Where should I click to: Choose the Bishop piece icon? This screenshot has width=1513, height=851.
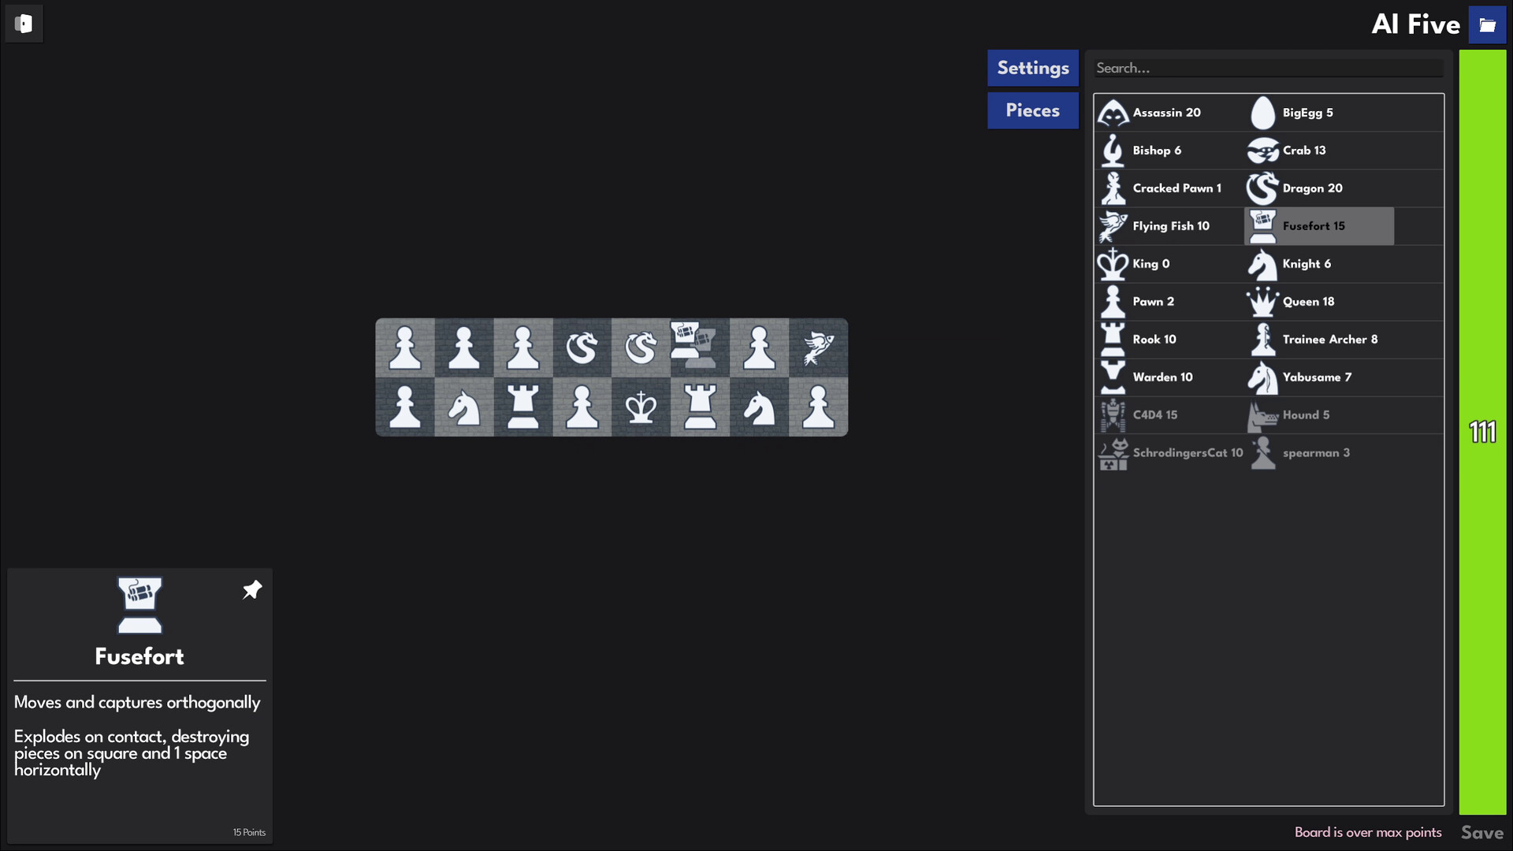pyautogui.click(x=1113, y=151)
